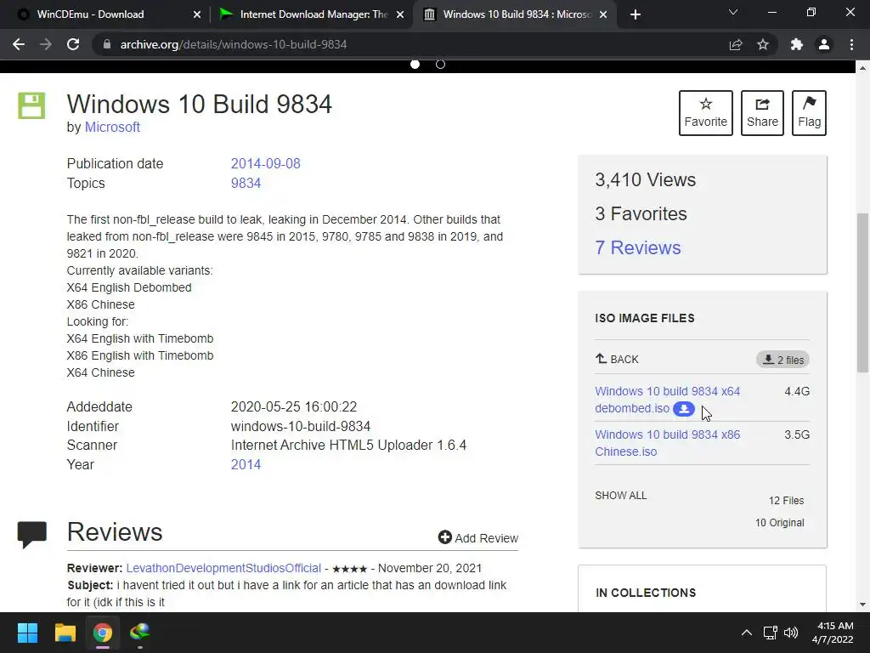The width and height of the screenshot is (870, 653).
Task: Click the scrollbar down arrow
Action: 862,605
